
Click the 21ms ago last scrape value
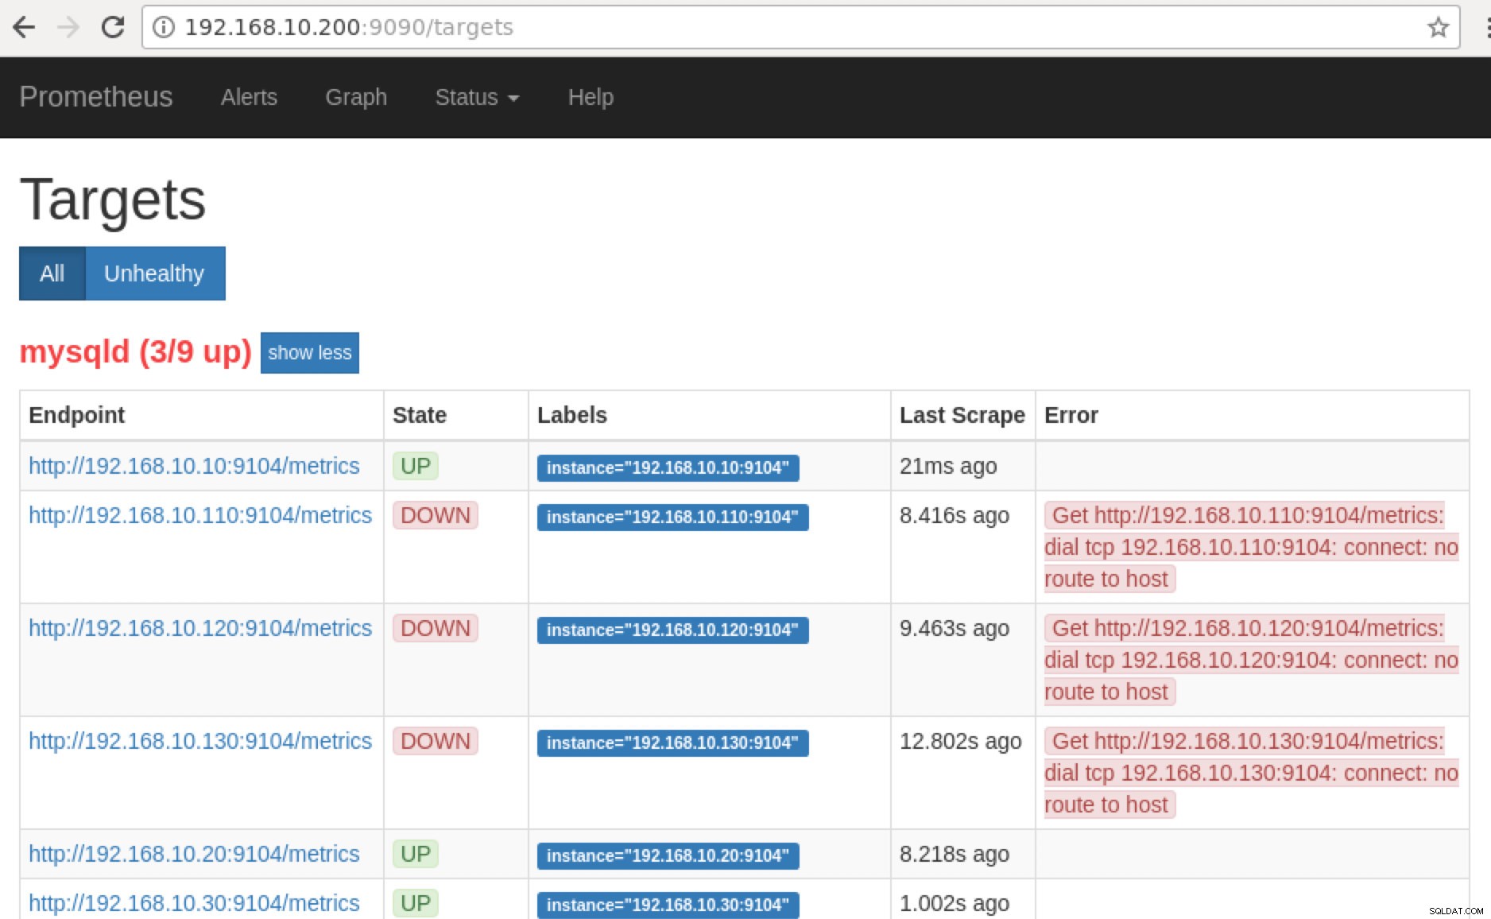point(948,466)
